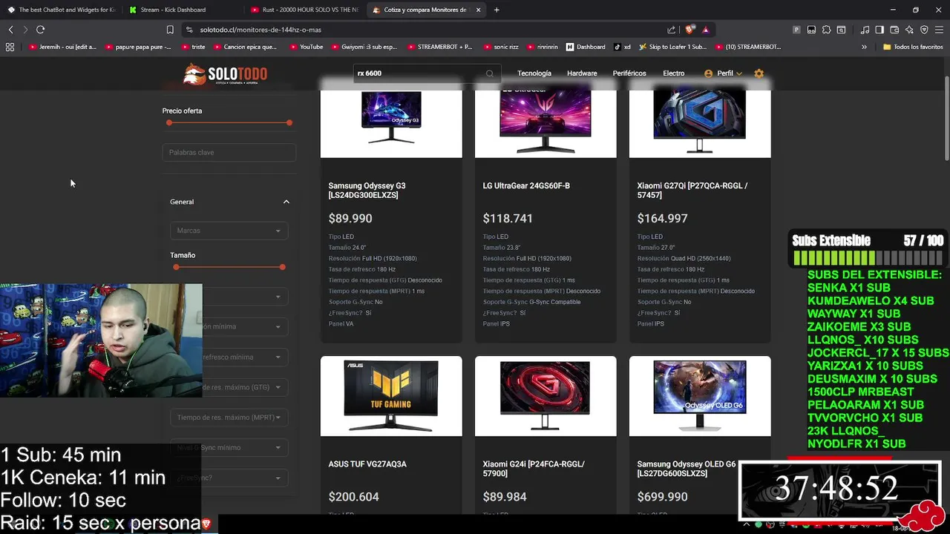The width and height of the screenshot is (950, 534).
Task: Open the browser hamburger main menu
Action: pyautogui.click(x=939, y=30)
